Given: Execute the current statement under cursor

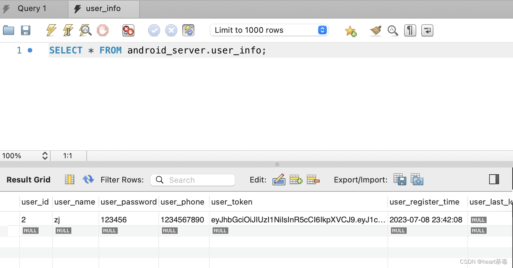Looking at the screenshot, I should (68, 30).
